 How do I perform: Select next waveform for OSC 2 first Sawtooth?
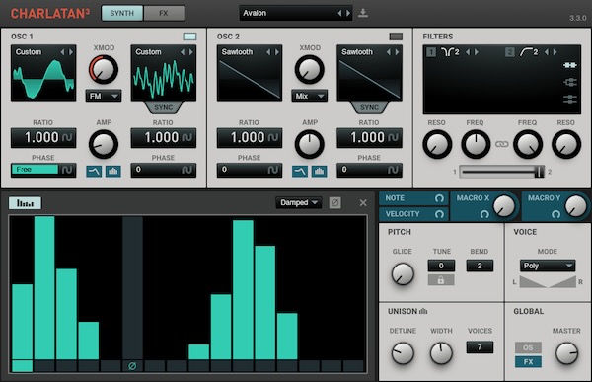277,52
